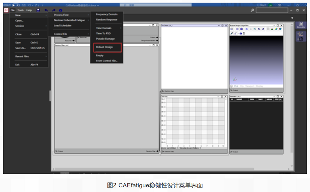Click the camera snapshot icon in main toolbar

[61, 10]
